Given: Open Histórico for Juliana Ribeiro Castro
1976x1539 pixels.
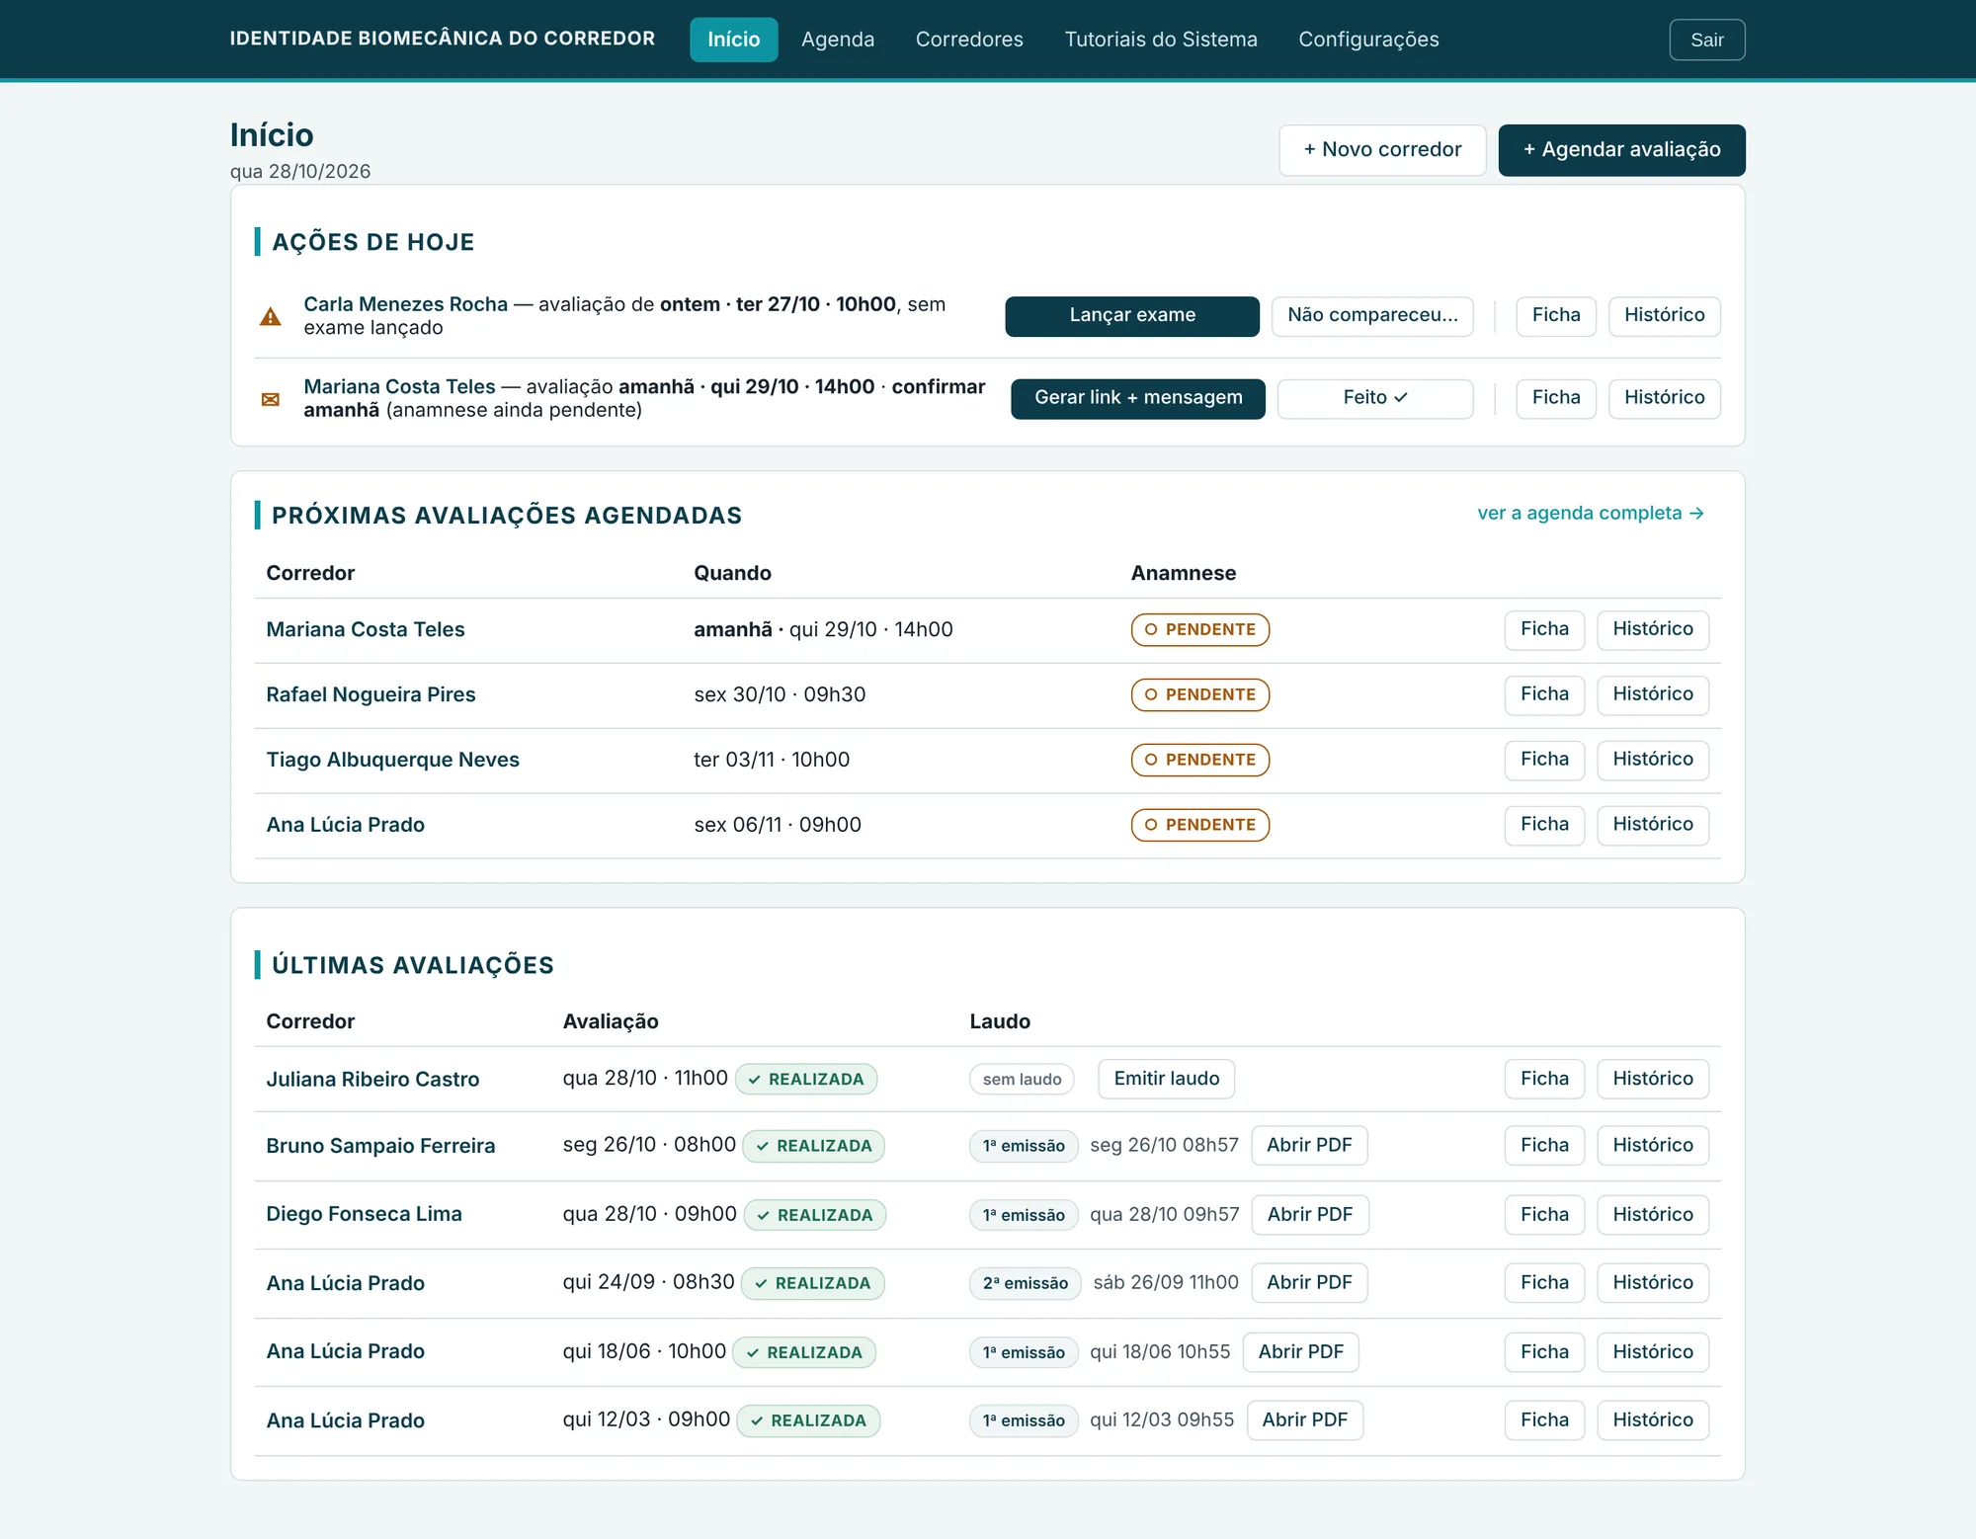Looking at the screenshot, I should click(1652, 1080).
